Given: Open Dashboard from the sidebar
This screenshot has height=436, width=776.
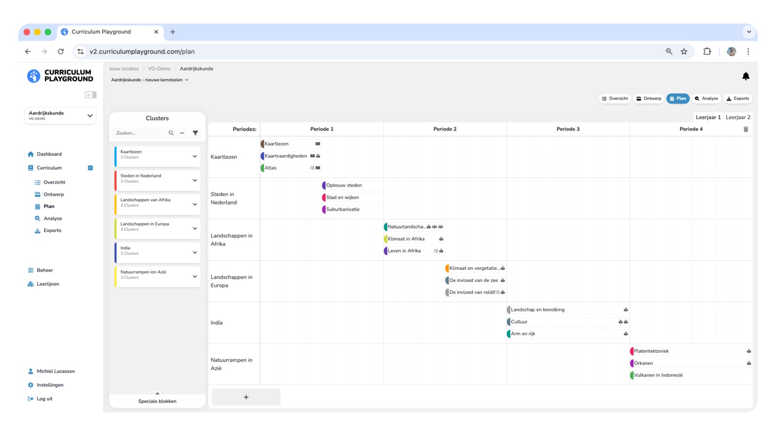Looking at the screenshot, I should pyautogui.click(x=49, y=154).
